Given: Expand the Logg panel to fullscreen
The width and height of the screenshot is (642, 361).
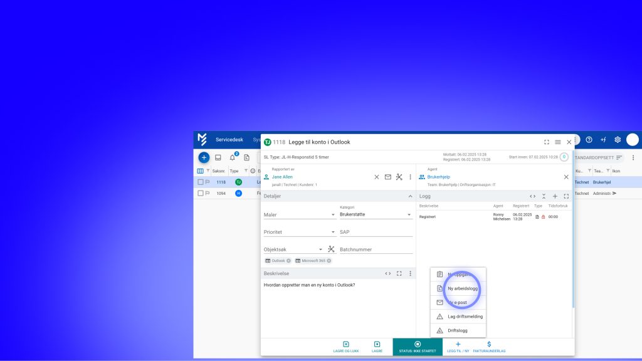Looking at the screenshot, I should 566,196.
